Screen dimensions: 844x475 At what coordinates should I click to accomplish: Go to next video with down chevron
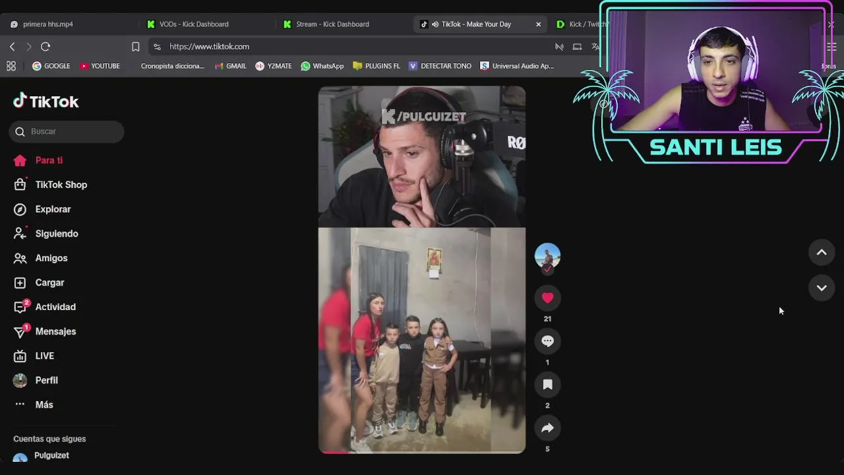(x=822, y=288)
